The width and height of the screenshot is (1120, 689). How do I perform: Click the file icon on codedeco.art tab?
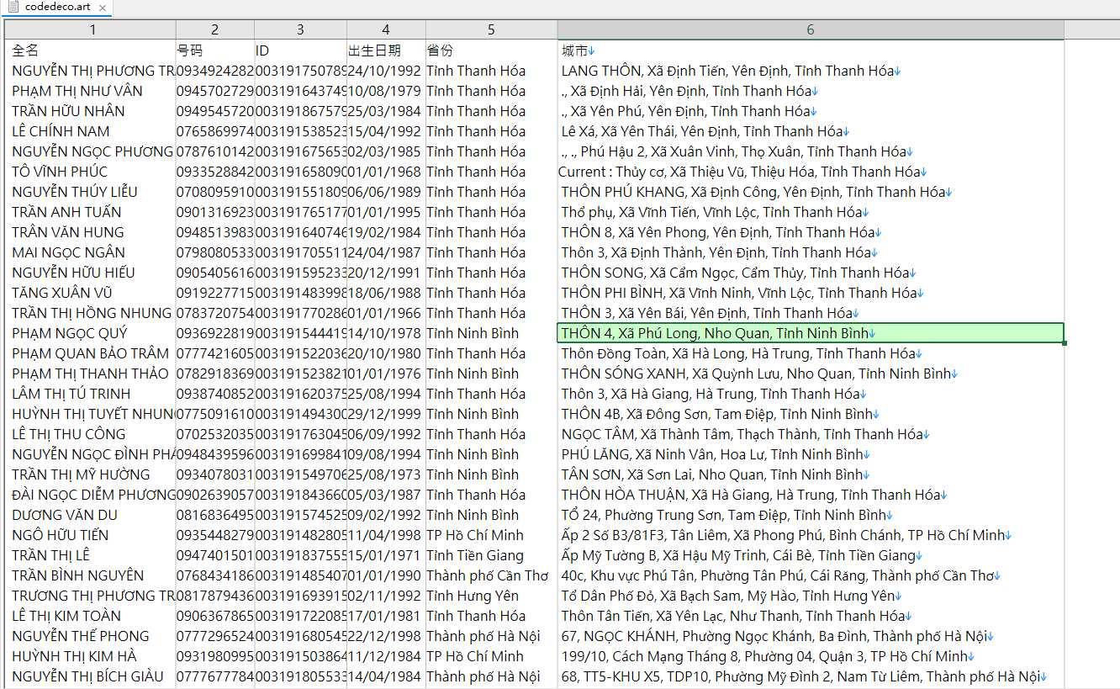(x=13, y=7)
